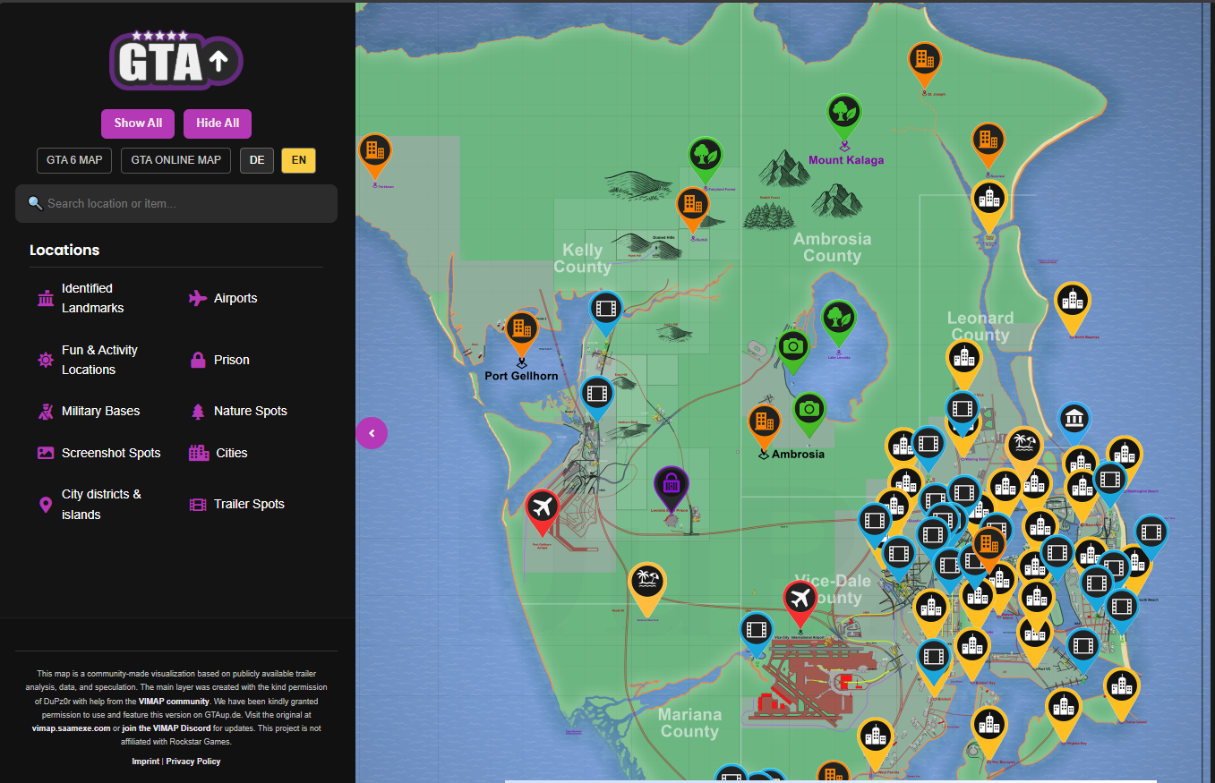Toggle Military Bases category

pos(88,411)
